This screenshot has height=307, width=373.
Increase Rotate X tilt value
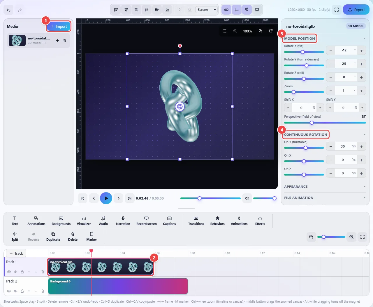(361, 51)
